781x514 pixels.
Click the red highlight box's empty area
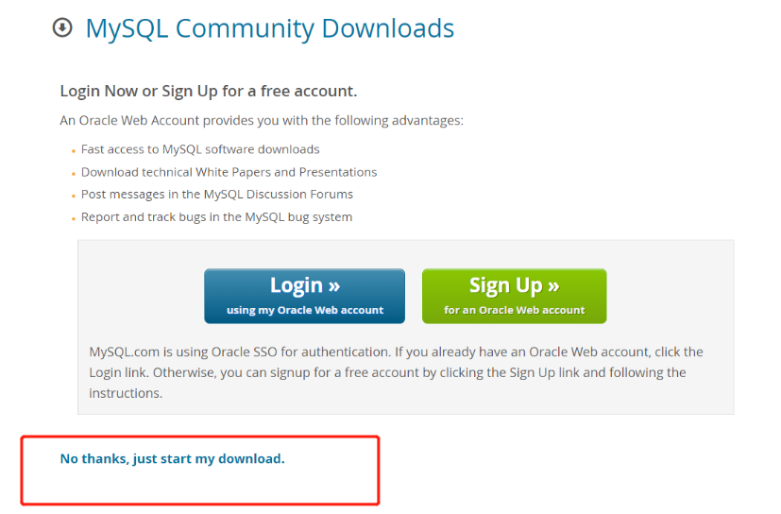199,486
